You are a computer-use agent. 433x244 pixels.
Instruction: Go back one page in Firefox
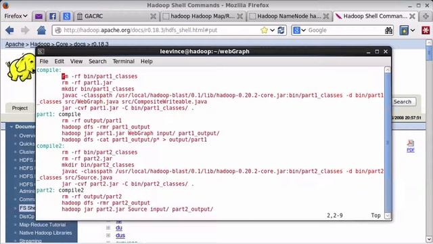(9, 30)
